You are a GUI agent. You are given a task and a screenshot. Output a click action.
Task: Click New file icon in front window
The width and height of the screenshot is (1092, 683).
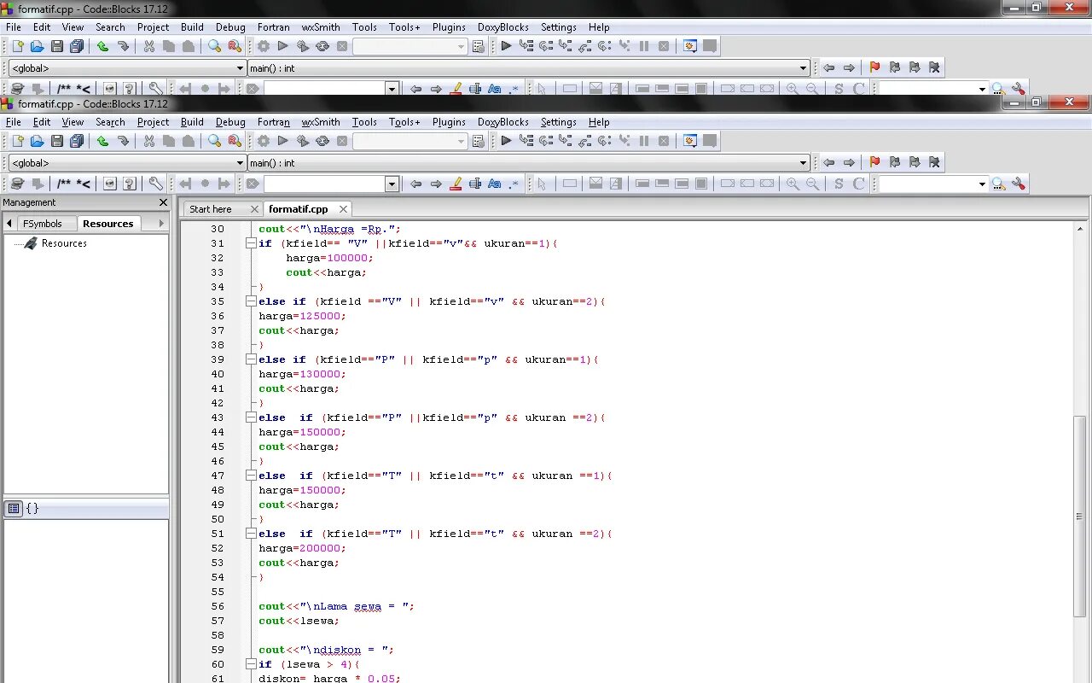[x=16, y=141]
